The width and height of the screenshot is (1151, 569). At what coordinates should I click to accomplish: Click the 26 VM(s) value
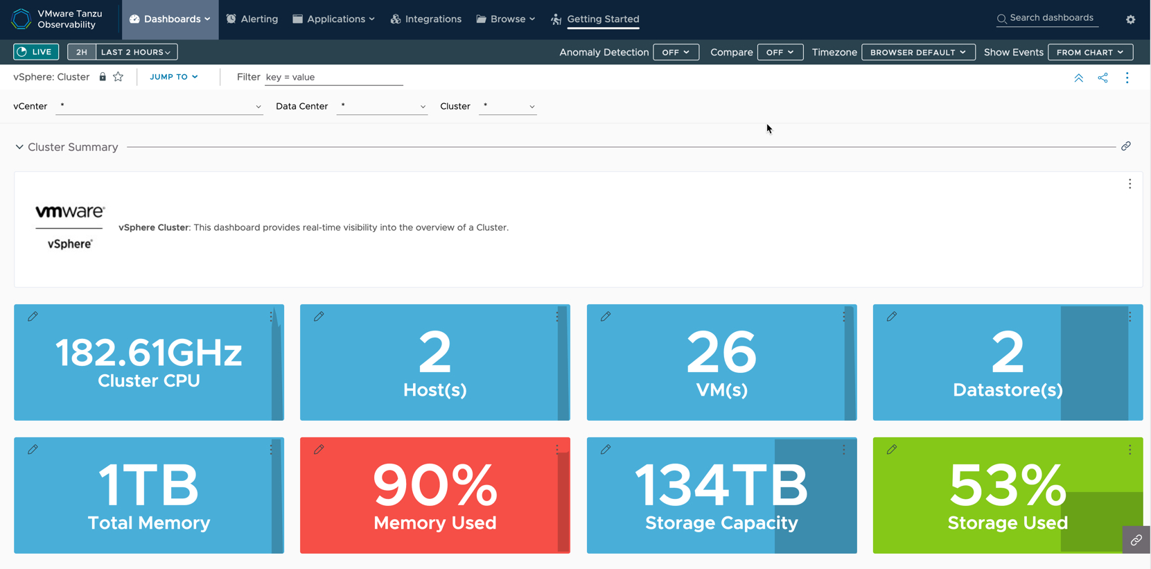(721, 353)
